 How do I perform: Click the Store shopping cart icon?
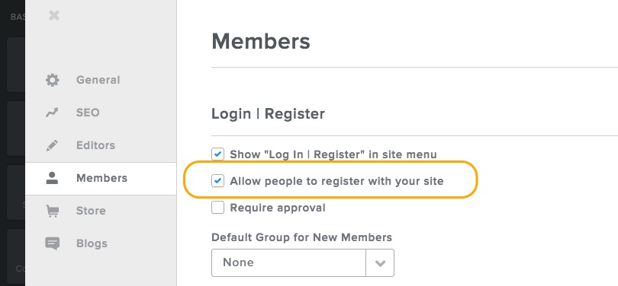(52, 211)
